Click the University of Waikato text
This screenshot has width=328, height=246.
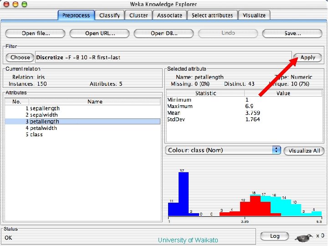tap(188, 240)
